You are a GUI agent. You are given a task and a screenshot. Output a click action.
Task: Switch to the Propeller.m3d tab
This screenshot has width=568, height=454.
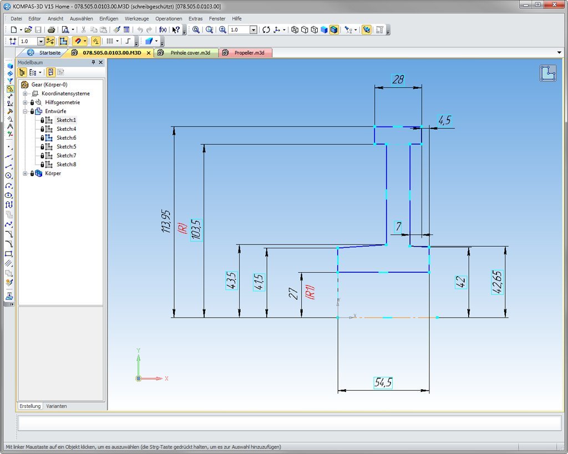click(246, 53)
